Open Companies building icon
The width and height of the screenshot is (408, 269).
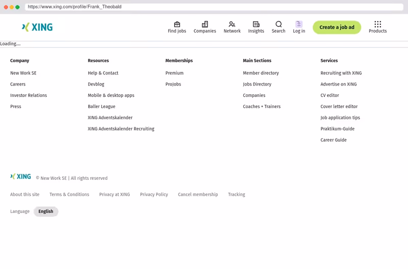click(205, 24)
